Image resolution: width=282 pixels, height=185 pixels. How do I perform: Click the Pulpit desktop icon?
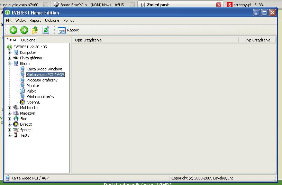[x=22, y=91]
